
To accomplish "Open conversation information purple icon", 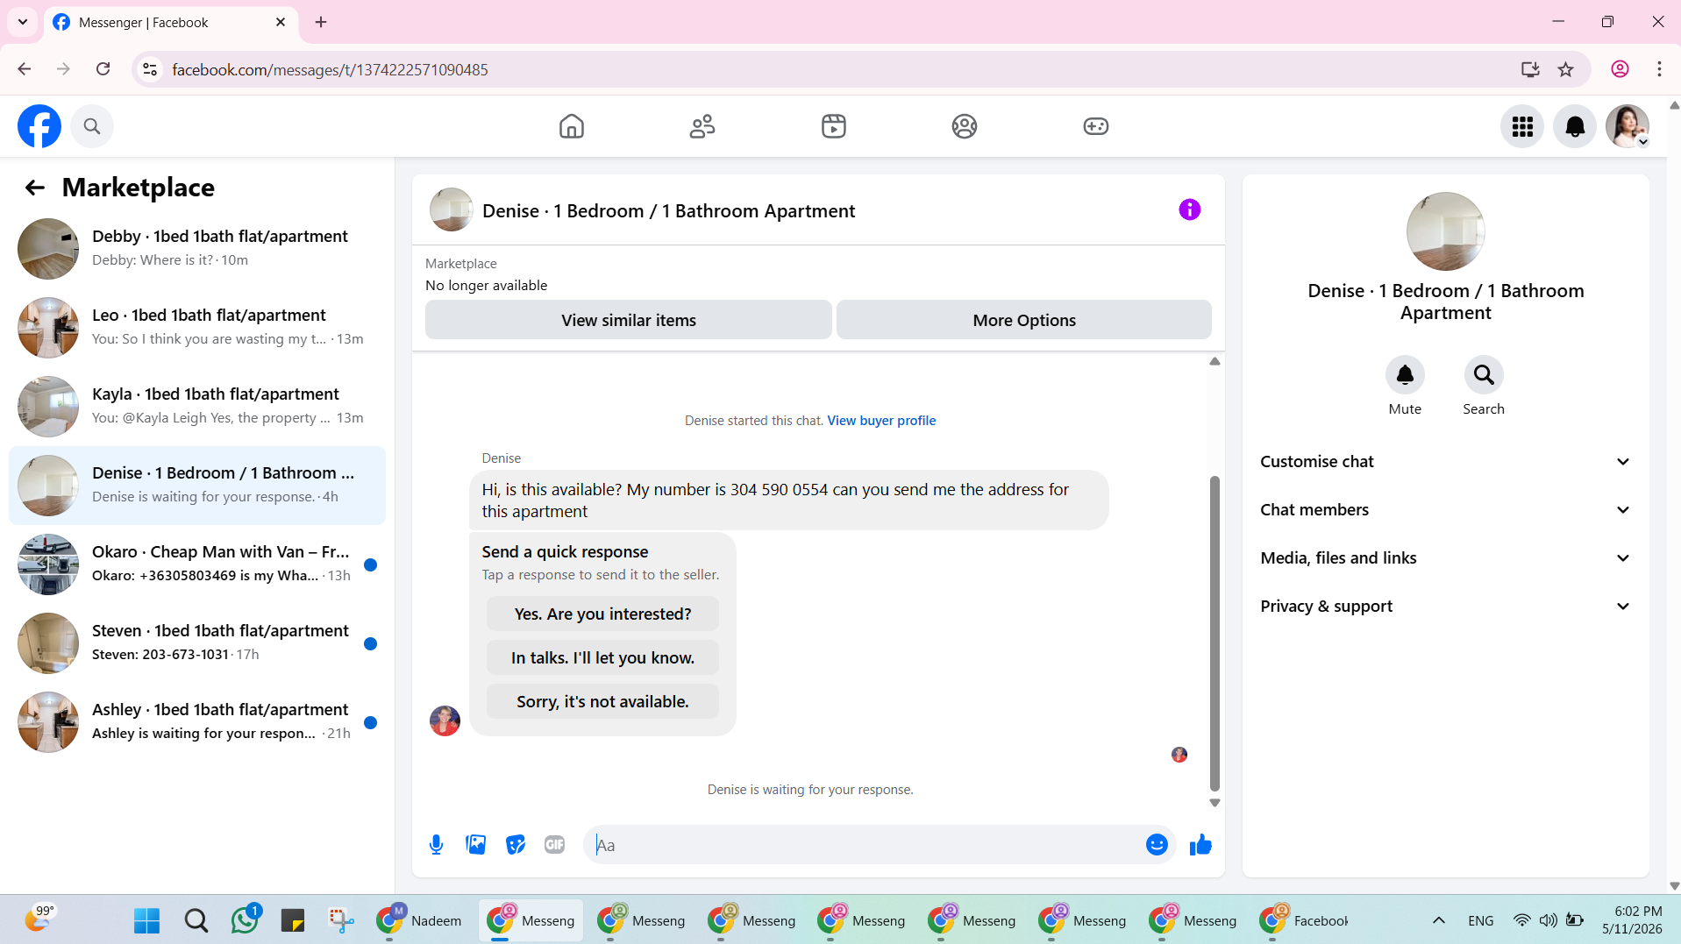I will point(1190,210).
